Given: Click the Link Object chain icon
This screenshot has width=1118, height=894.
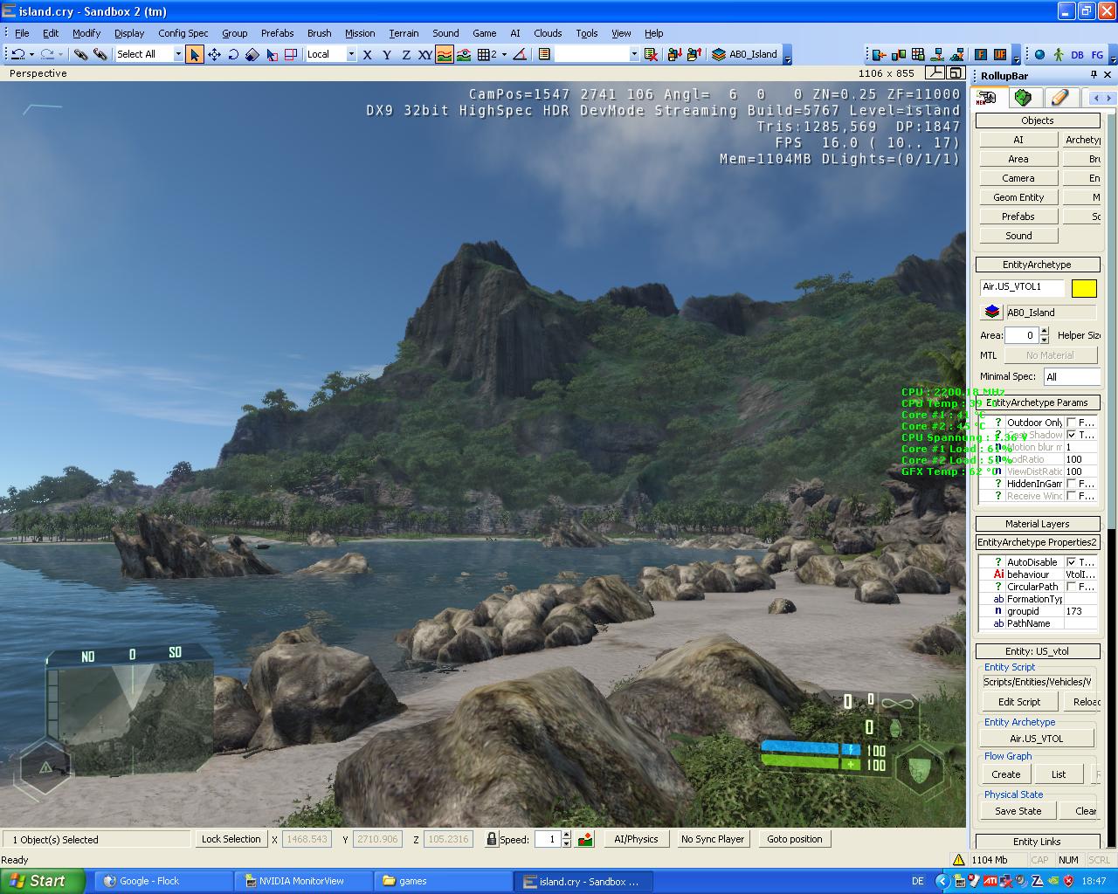Looking at the screenshot, I should click(80, 54).
